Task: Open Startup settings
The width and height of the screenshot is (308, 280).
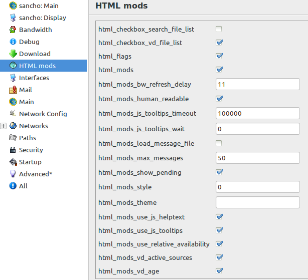Action: pyautogui.click(x=30, y=162)
